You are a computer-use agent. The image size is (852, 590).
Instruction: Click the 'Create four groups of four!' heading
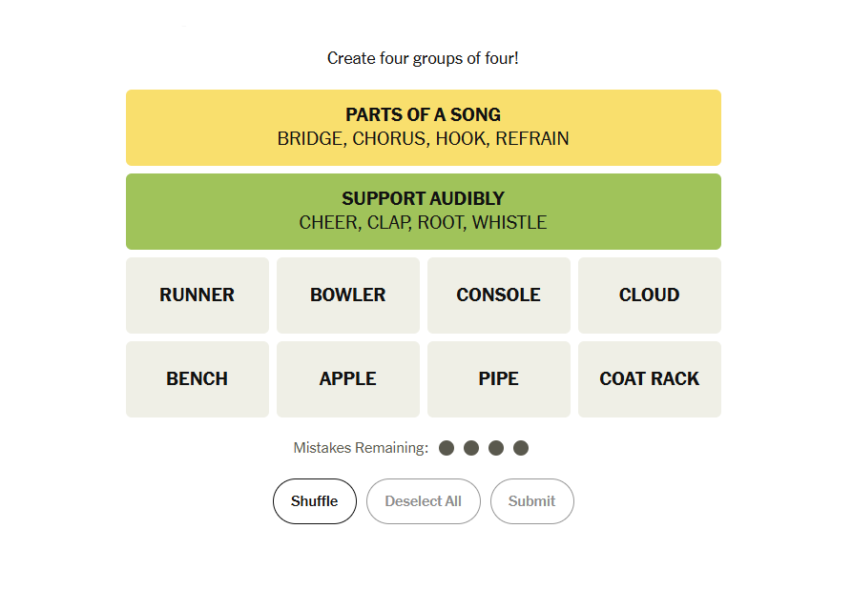(423, 58)
